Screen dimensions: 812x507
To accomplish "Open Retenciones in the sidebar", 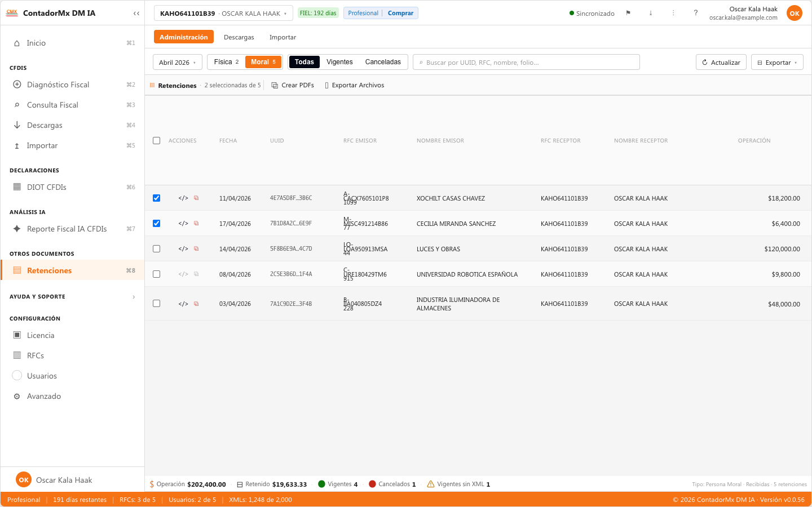I will click(x=72, y=270).
